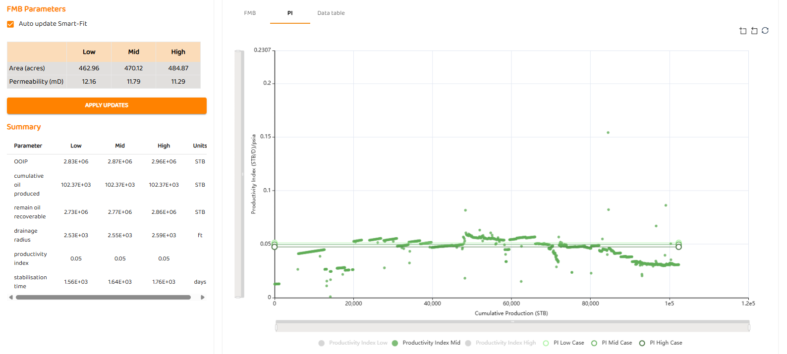Click the zoom reset back icon
The image size is (787, 354).
pyautogui.click(x=754, y=31)
